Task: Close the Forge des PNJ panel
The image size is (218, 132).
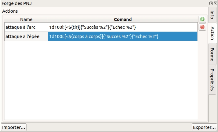Action: point(215,3)
